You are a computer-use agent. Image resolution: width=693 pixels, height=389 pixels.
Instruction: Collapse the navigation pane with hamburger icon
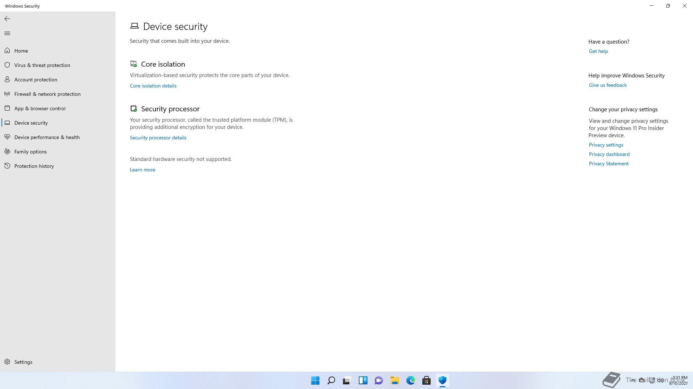coord(7,33)
